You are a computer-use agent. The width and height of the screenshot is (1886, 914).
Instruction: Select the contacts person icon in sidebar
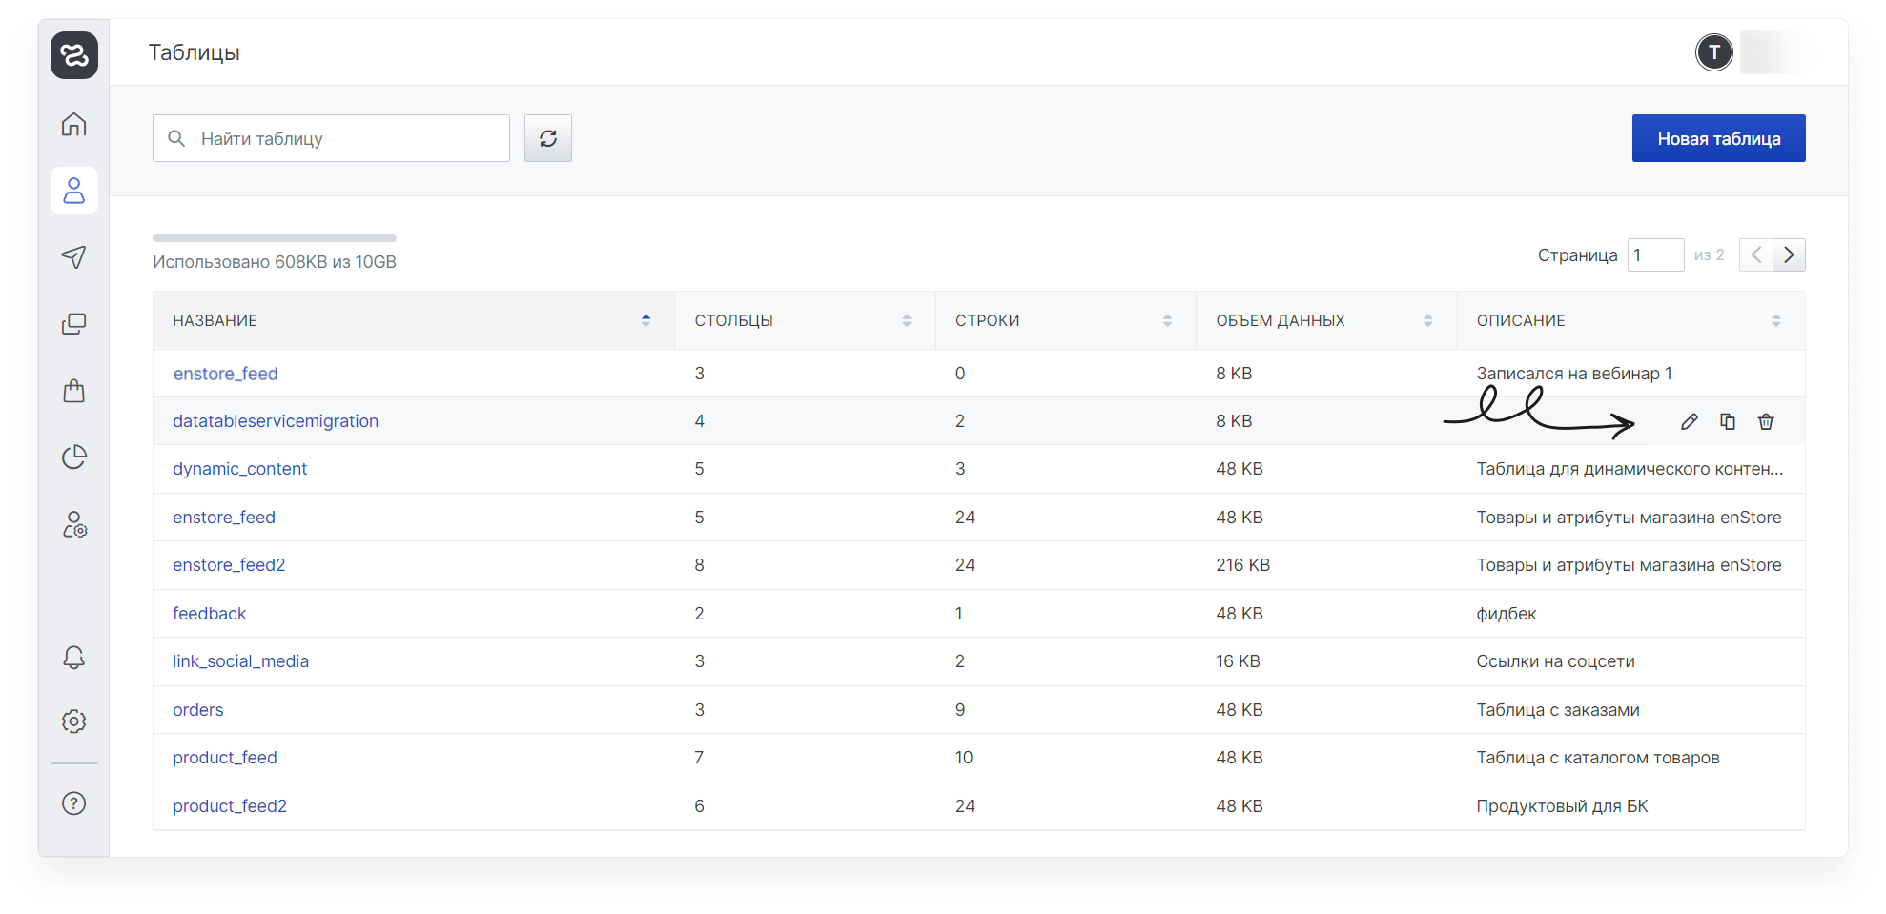[74, 191]
